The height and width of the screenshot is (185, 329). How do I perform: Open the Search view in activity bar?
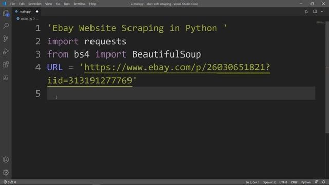point(6,26)
